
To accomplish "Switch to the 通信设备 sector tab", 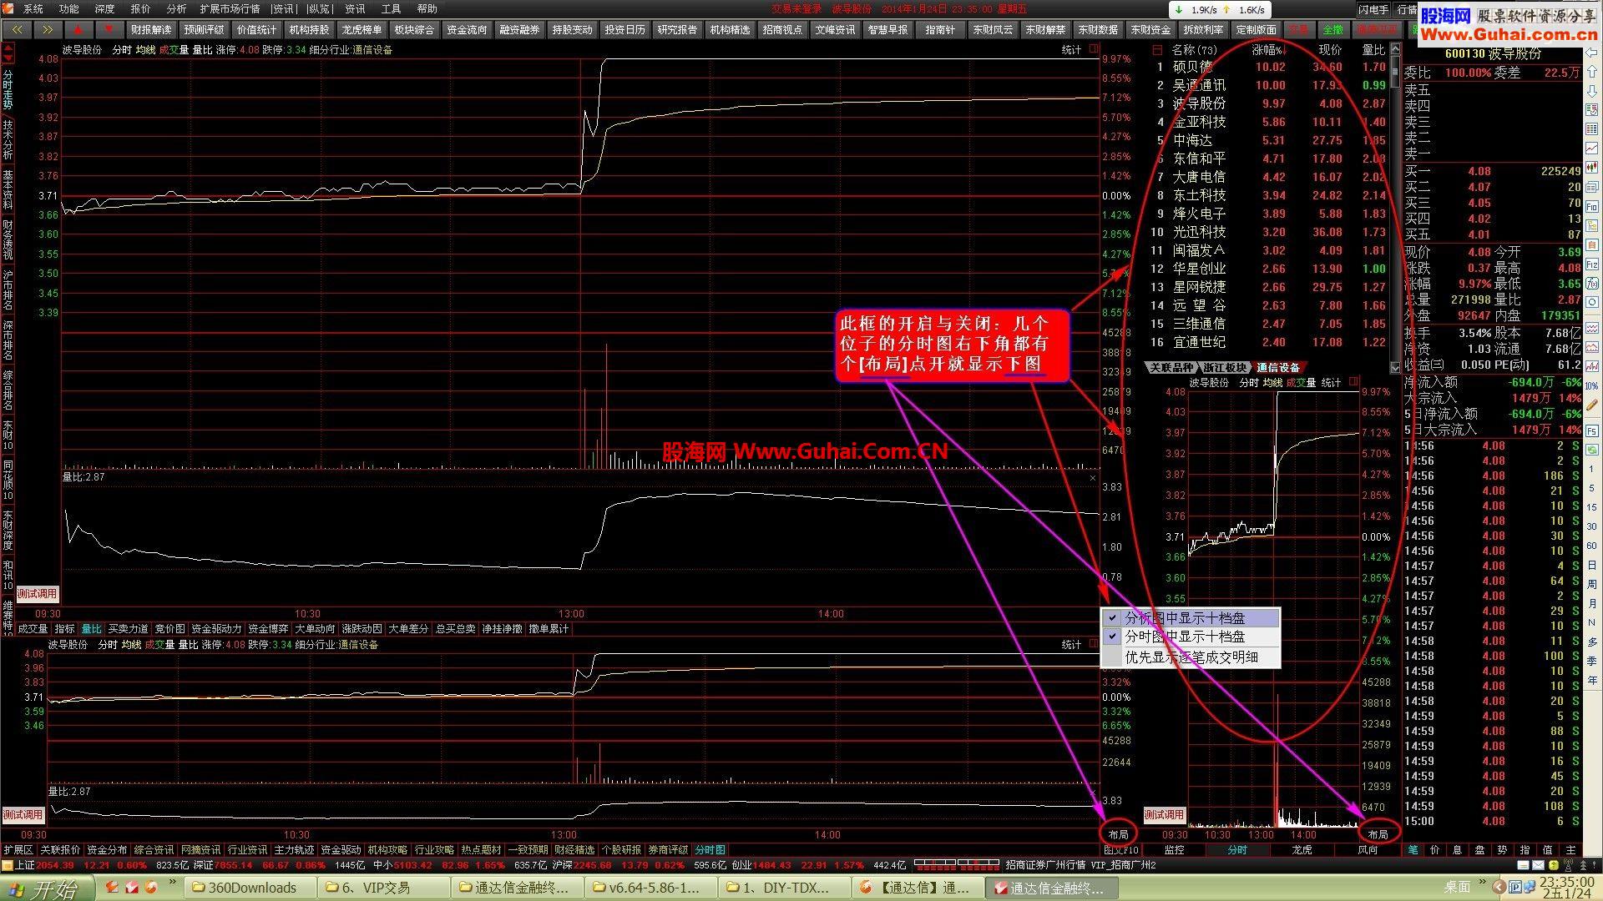I will pyautogui.click(x=1278, y=368).
